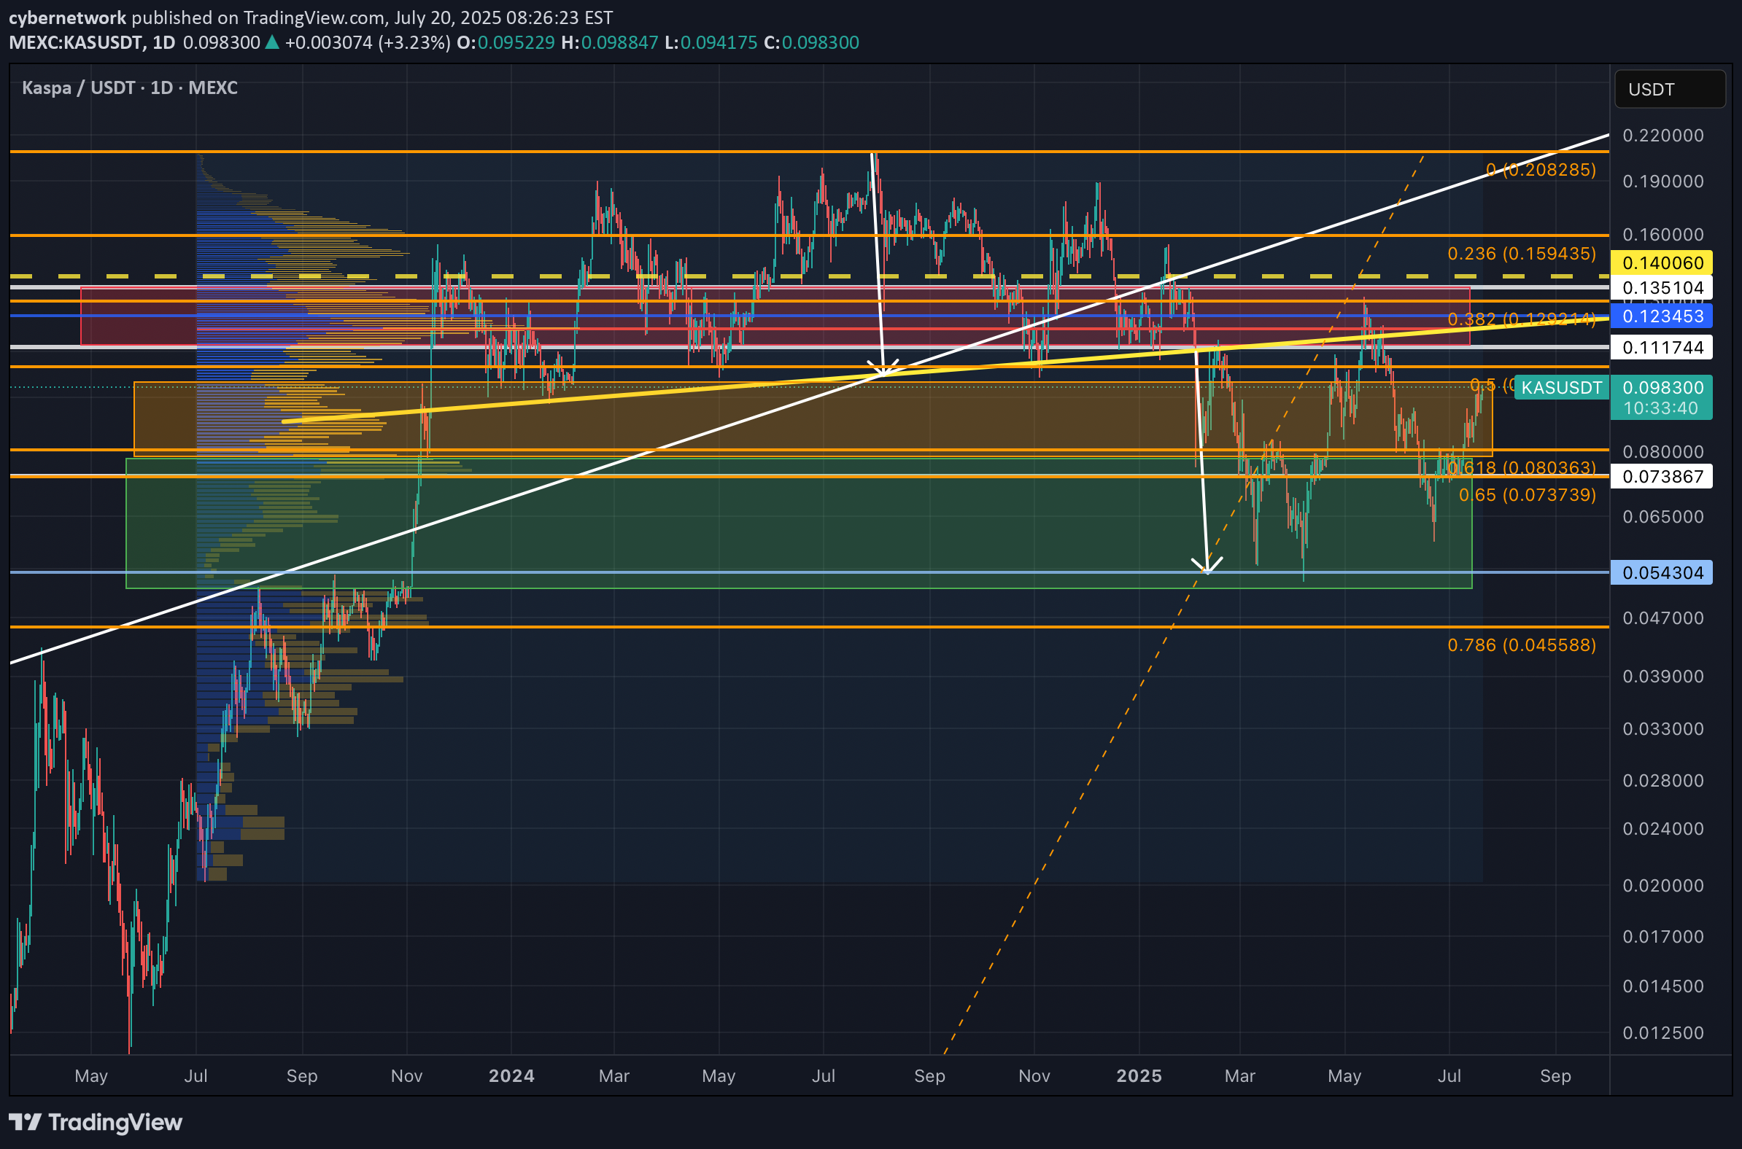Image resolution: width=1742 pixels, height=1149 pixels.
Task: Click the 0 (0.208285) Fibonacci label
Action: tap(1541, 170)
